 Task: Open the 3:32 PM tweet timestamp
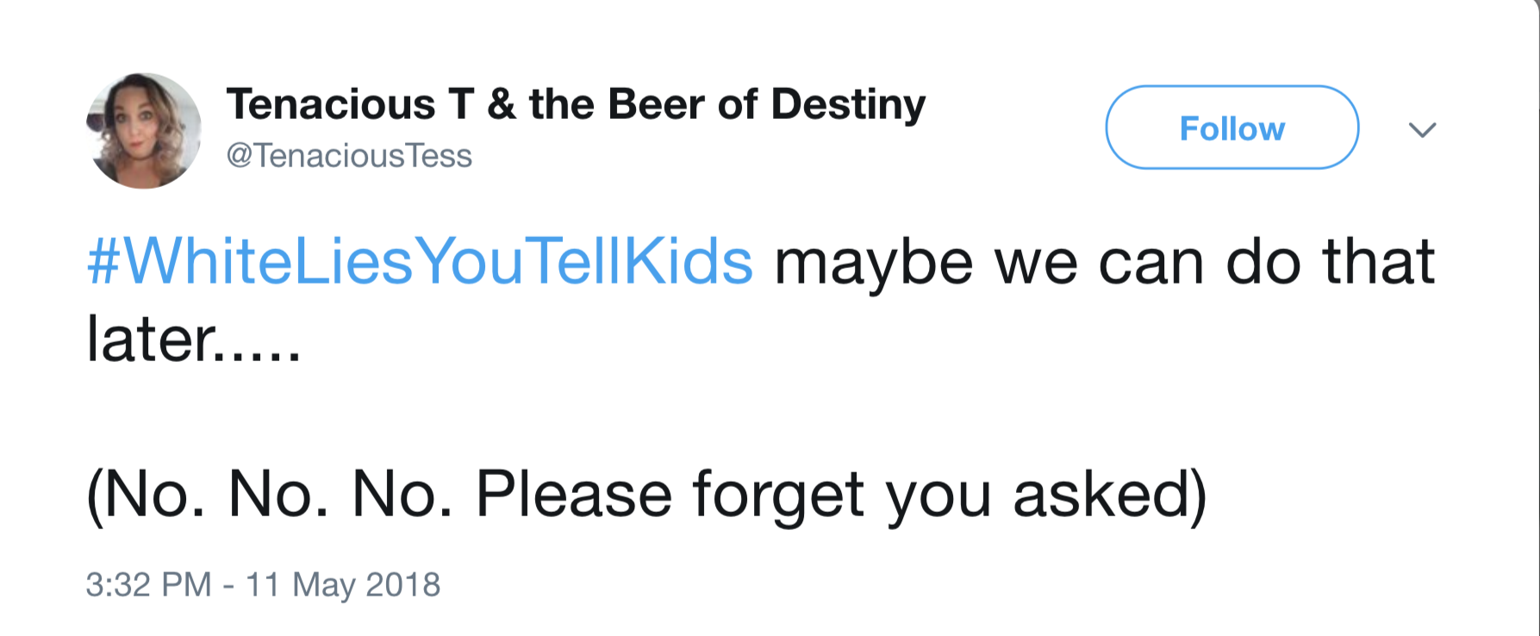coord(148,584)
